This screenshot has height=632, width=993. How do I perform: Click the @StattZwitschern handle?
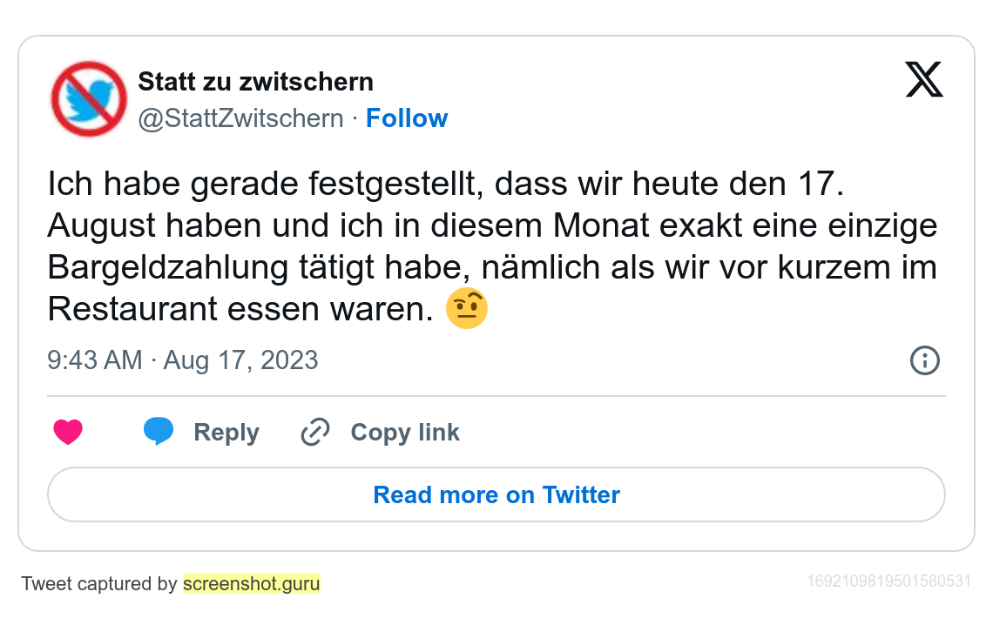(x=240, y=118)
